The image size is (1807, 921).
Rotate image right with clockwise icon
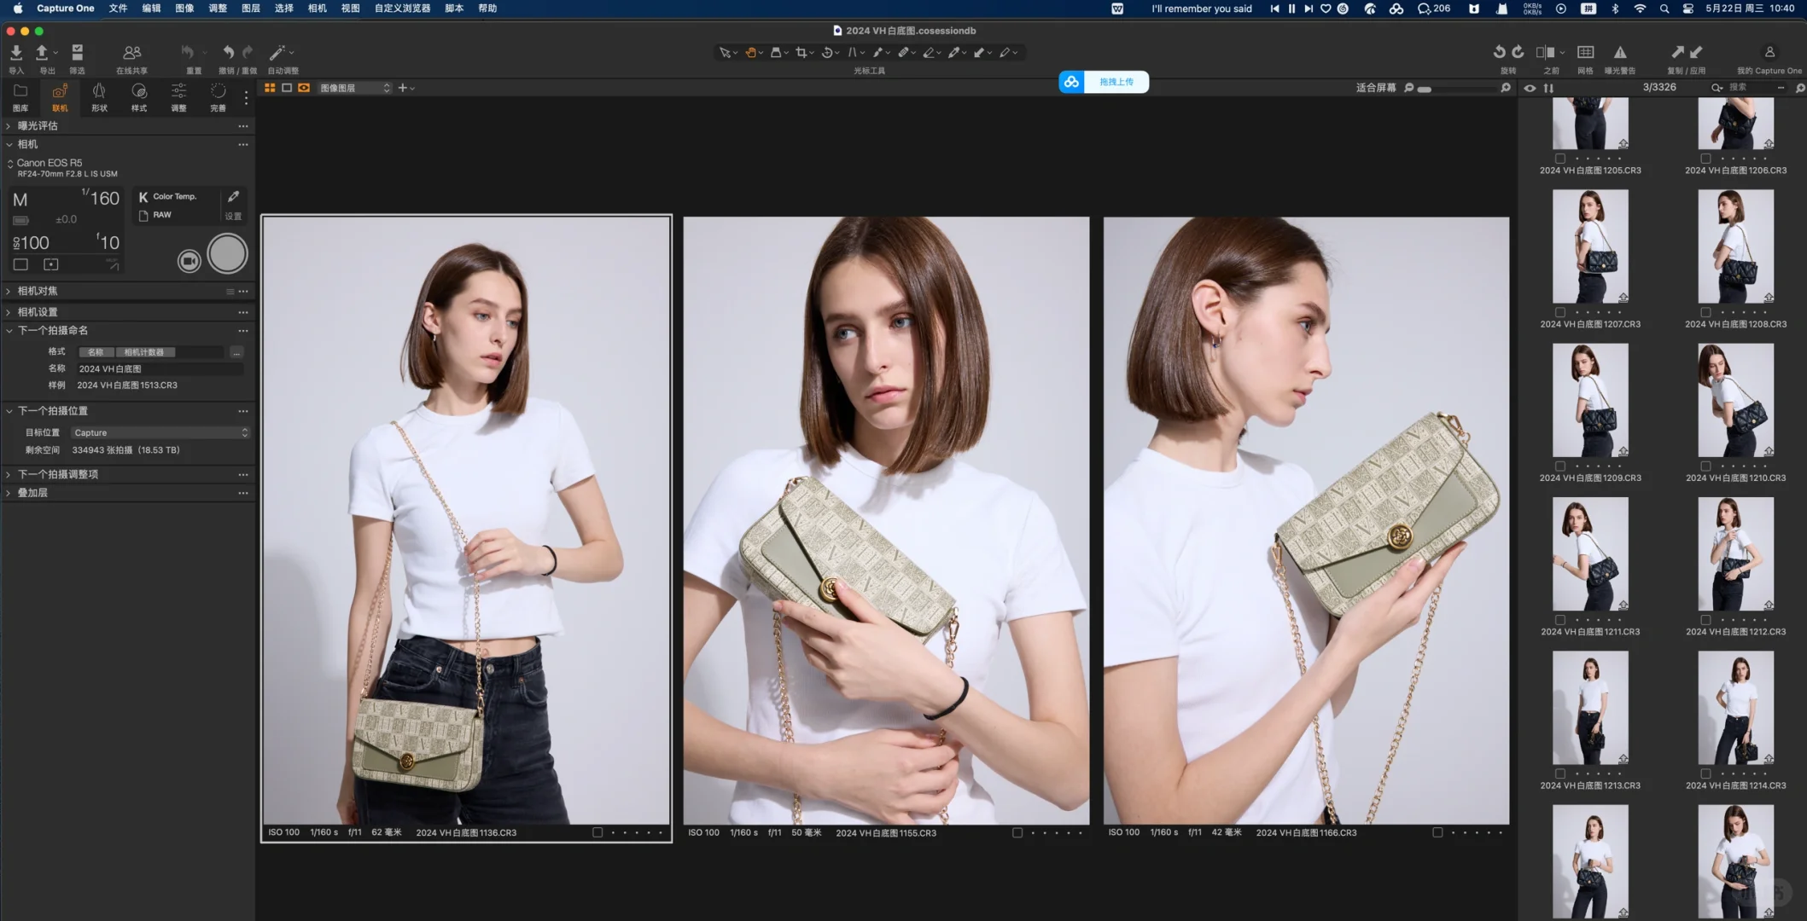pos(1518,52)
